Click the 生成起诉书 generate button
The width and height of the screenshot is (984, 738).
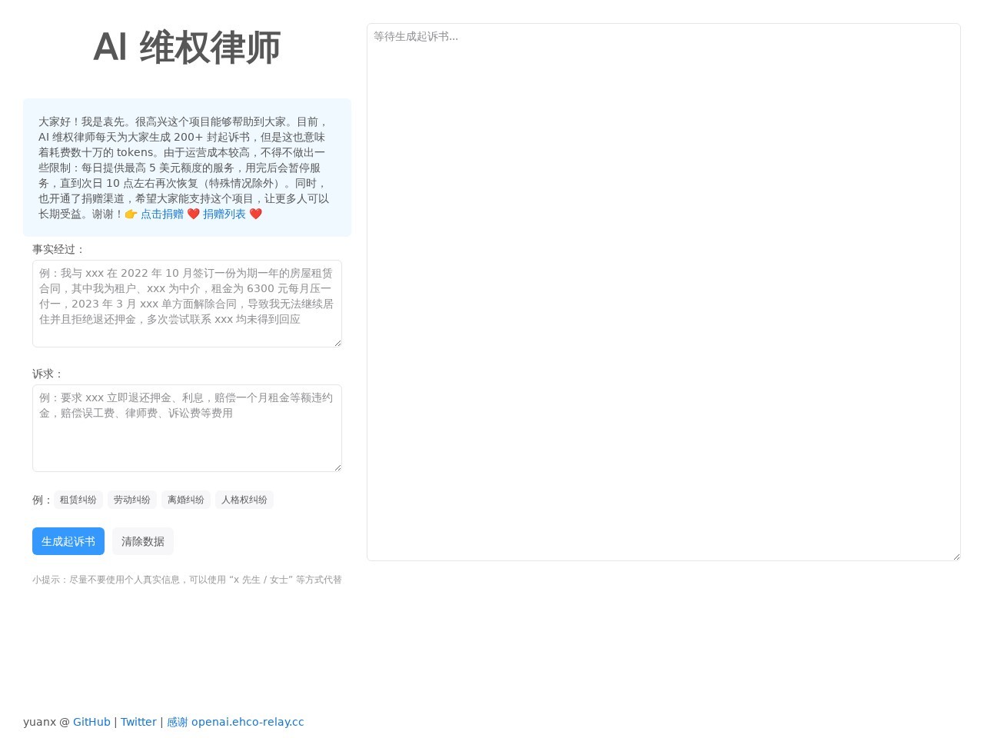coord(68,541)
